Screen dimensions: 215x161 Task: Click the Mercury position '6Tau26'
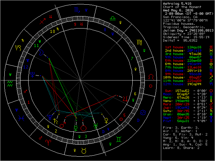click(x=183, y=98)
